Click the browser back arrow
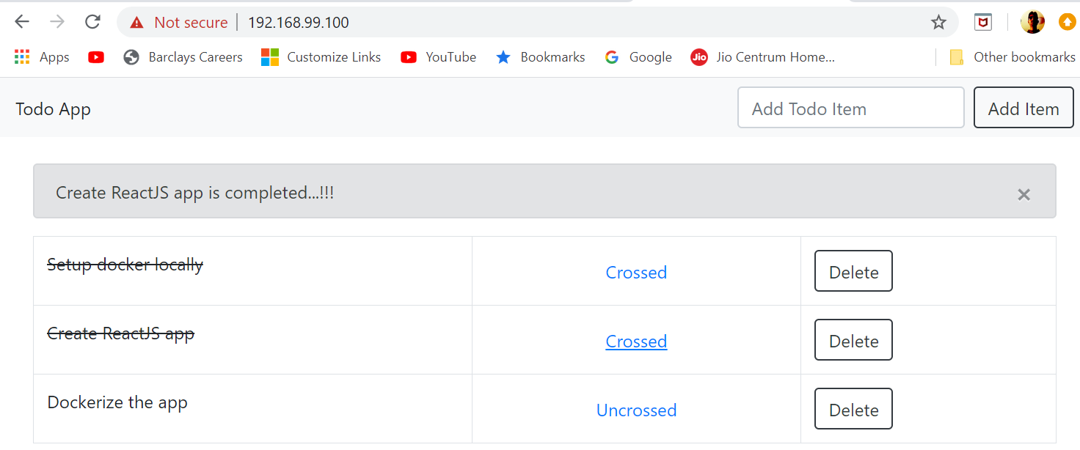 pyautogui.click(x=22, y=22)
